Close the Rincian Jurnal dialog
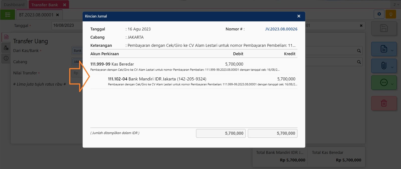This screenshot has width=401, height=169. 298,16
